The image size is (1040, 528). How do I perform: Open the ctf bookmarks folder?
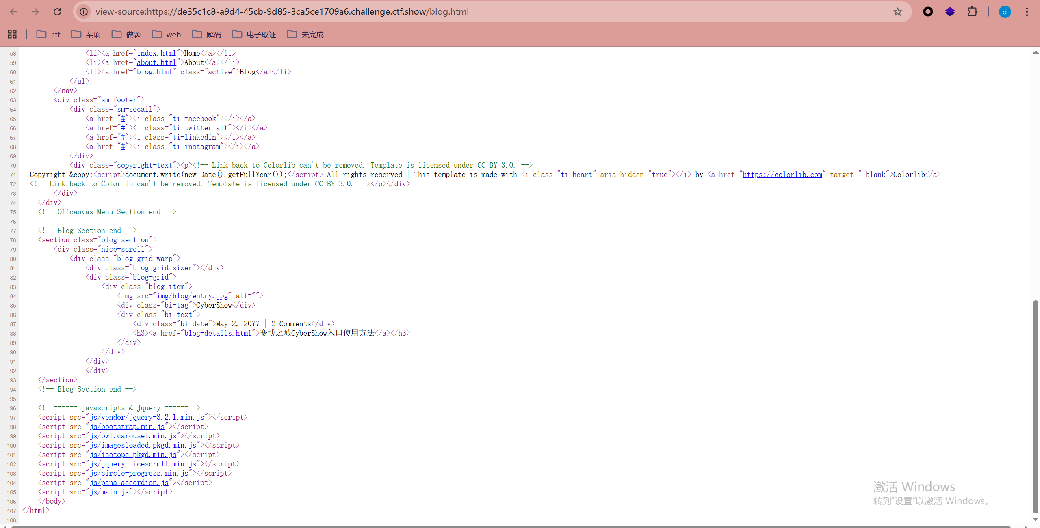(x=48, y=34)
